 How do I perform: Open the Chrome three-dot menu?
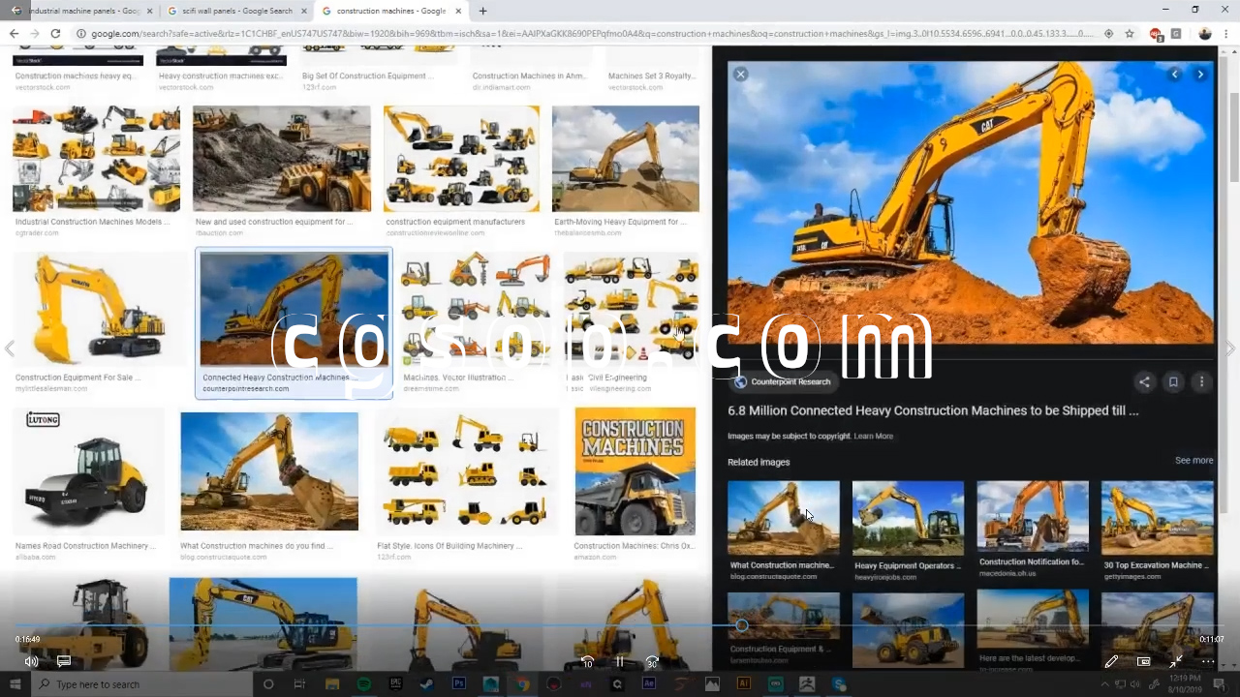point(1227,33)
